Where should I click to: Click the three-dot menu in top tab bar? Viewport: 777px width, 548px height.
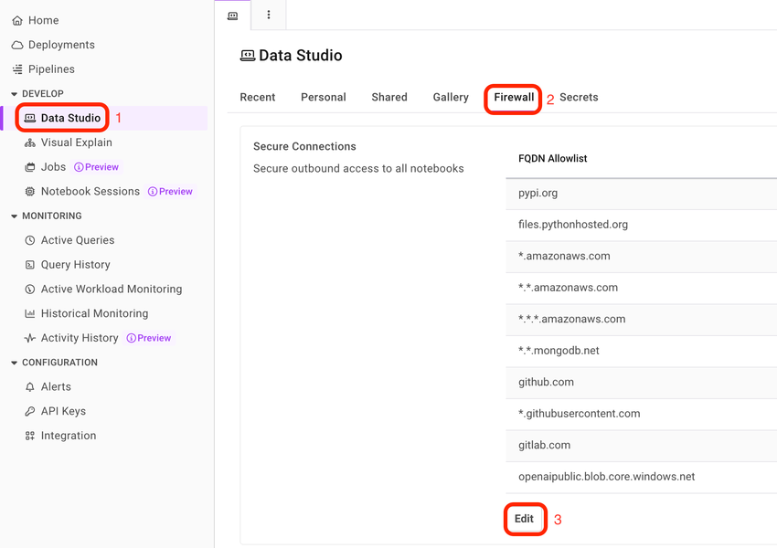pos(268,15)
